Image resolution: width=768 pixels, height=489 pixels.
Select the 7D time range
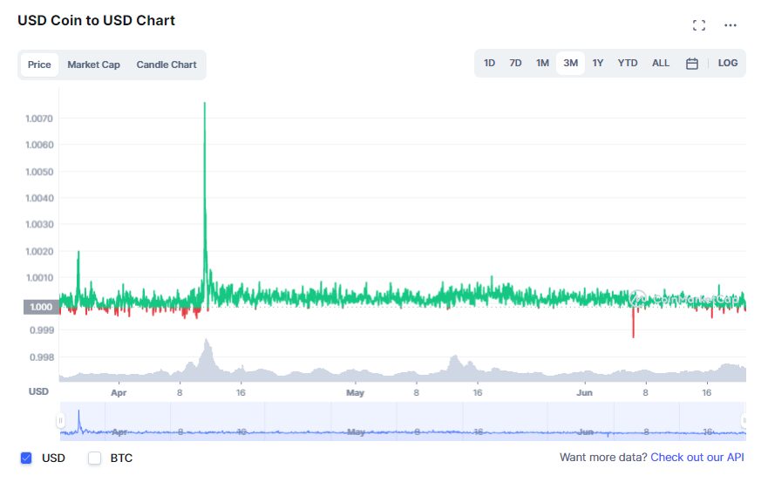pos(515,63)
